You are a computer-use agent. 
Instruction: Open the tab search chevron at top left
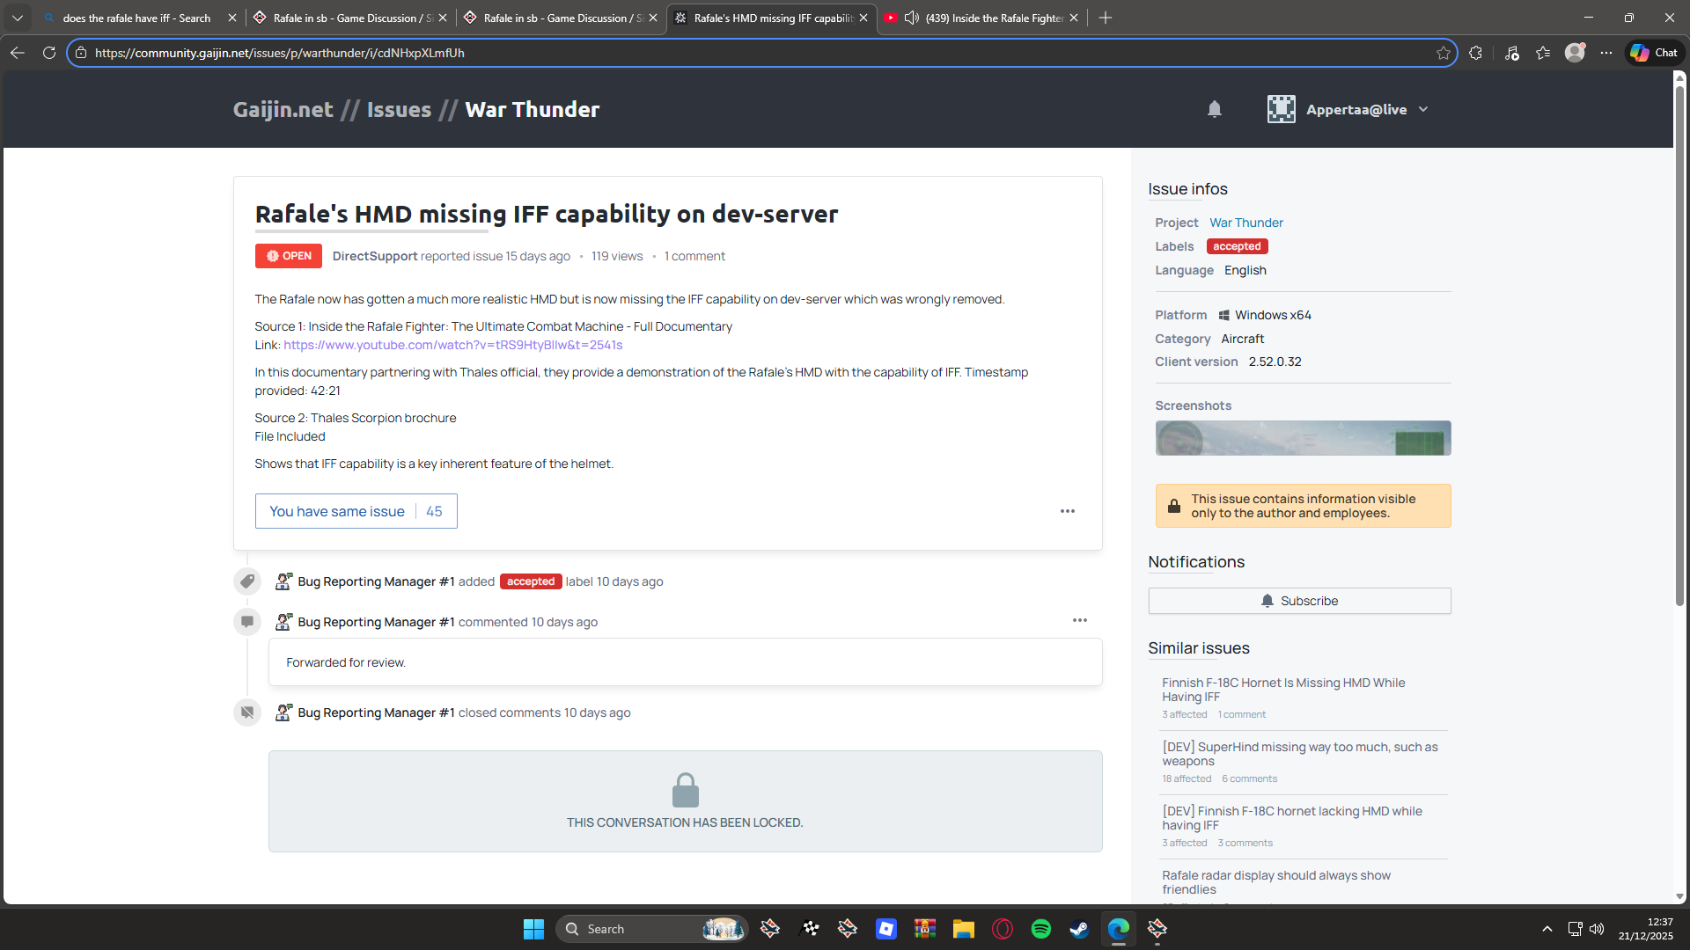point(18,18)
